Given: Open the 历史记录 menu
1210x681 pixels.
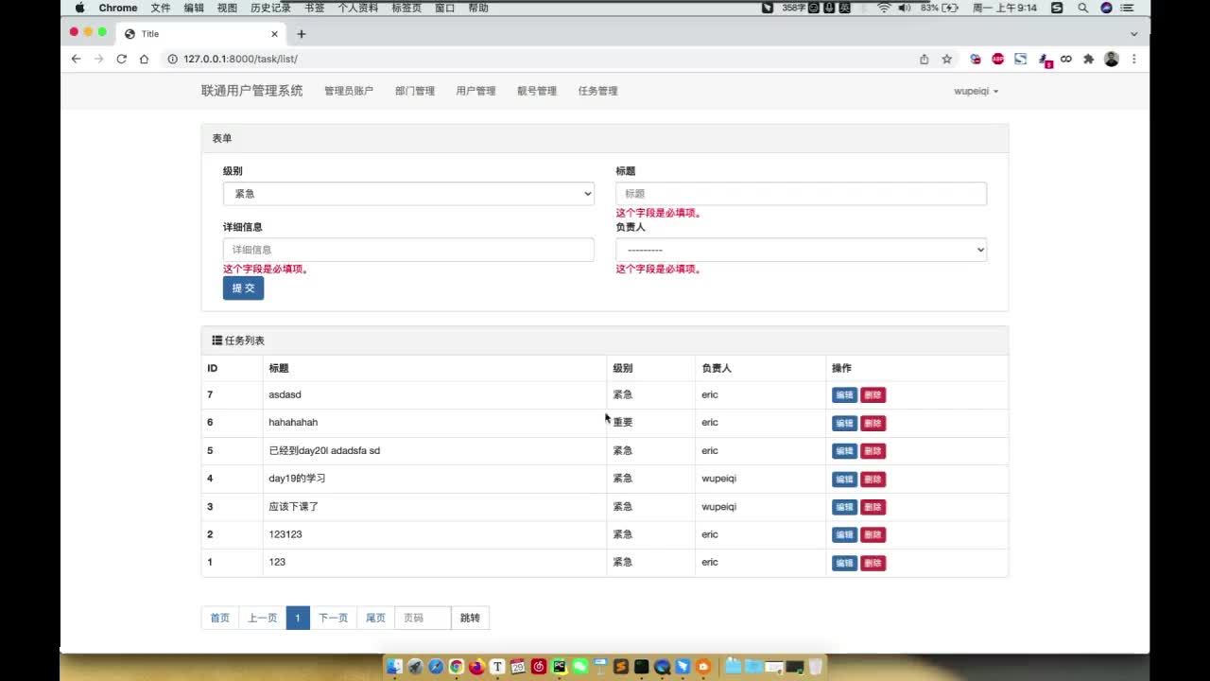Looking at the screenshot, I should pyautogui.click(x=270, y=8).
